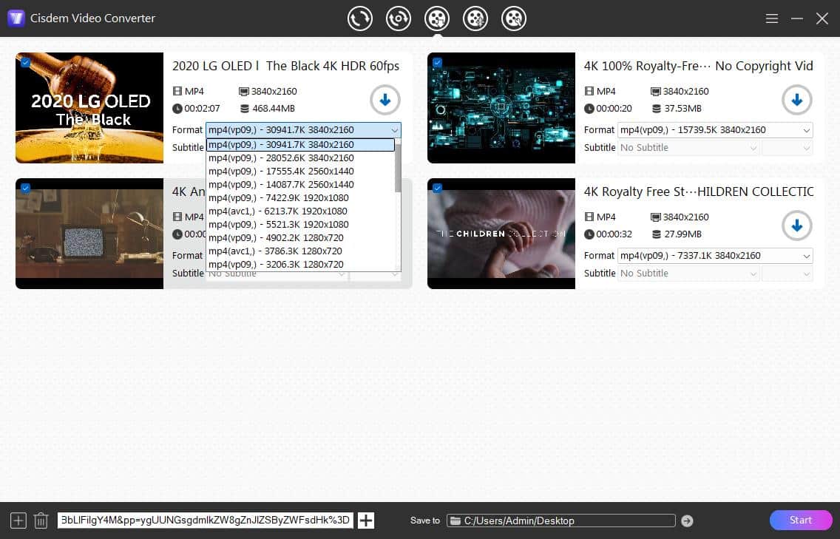Viewport: 840px width, 539px height.
Task: Toggle checkbox on the vintage TV video
Action: click(26, 189)
